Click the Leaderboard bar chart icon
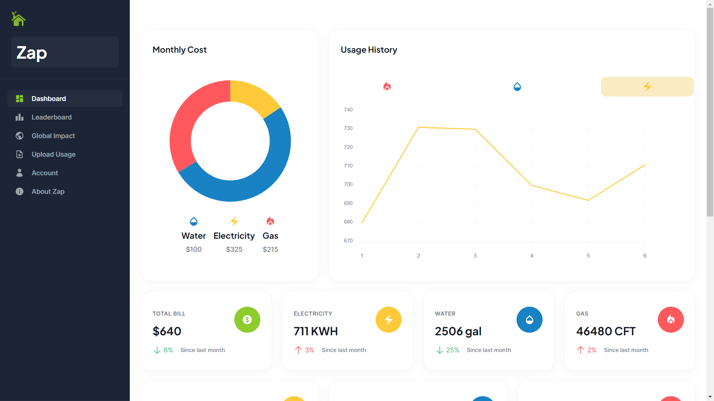Image resolution: width=714 pixels, height=401 pixels. coord(20,117)
